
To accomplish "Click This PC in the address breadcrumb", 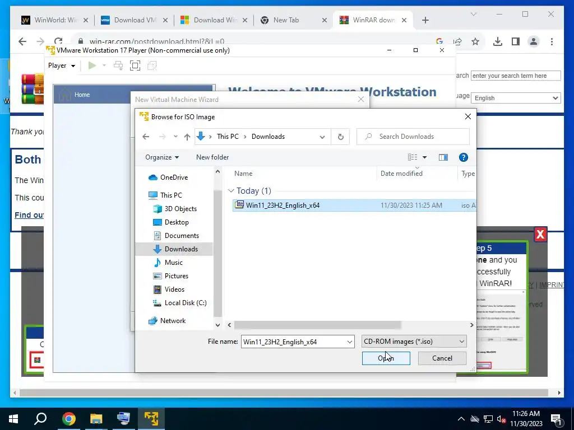I will tap(228, 137).
